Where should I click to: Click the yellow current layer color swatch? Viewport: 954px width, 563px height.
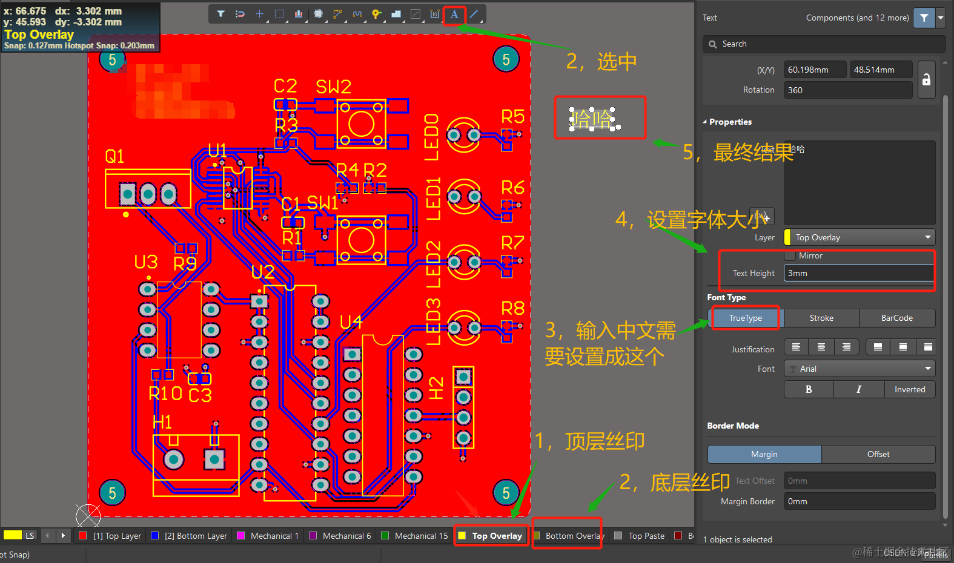(x=13, y=535)
